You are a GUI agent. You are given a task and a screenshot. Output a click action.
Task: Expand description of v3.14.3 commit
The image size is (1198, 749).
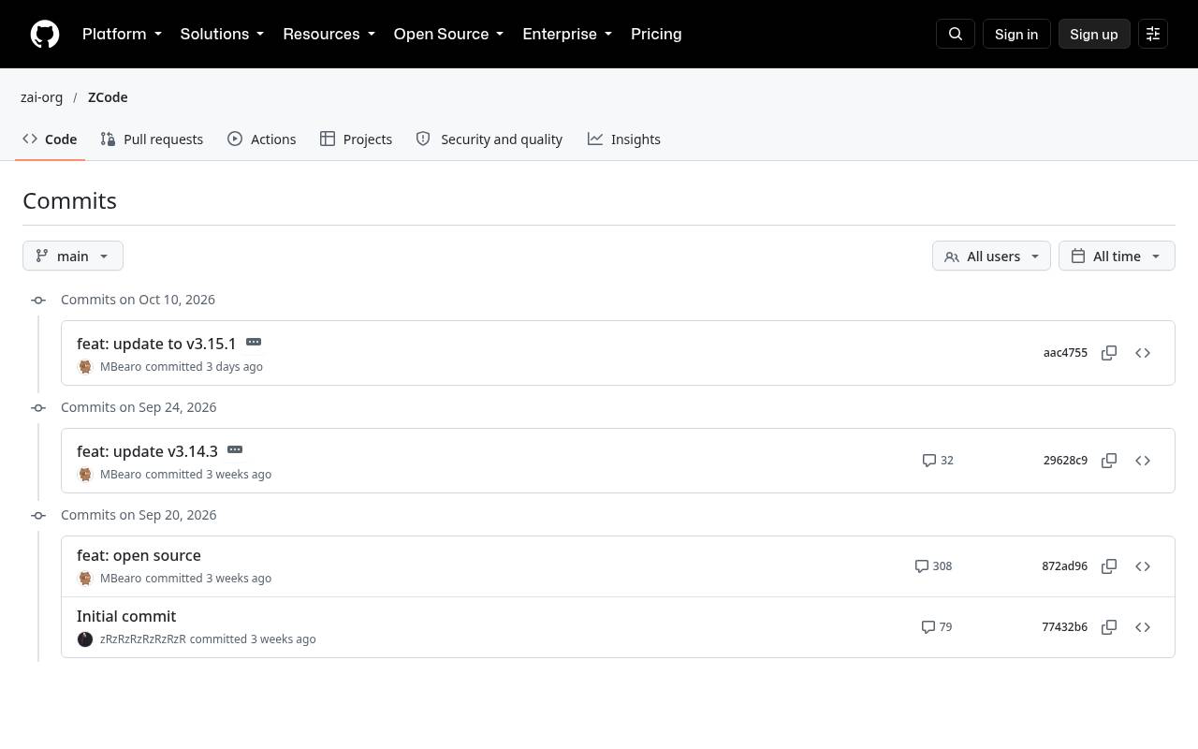(235, 449)
